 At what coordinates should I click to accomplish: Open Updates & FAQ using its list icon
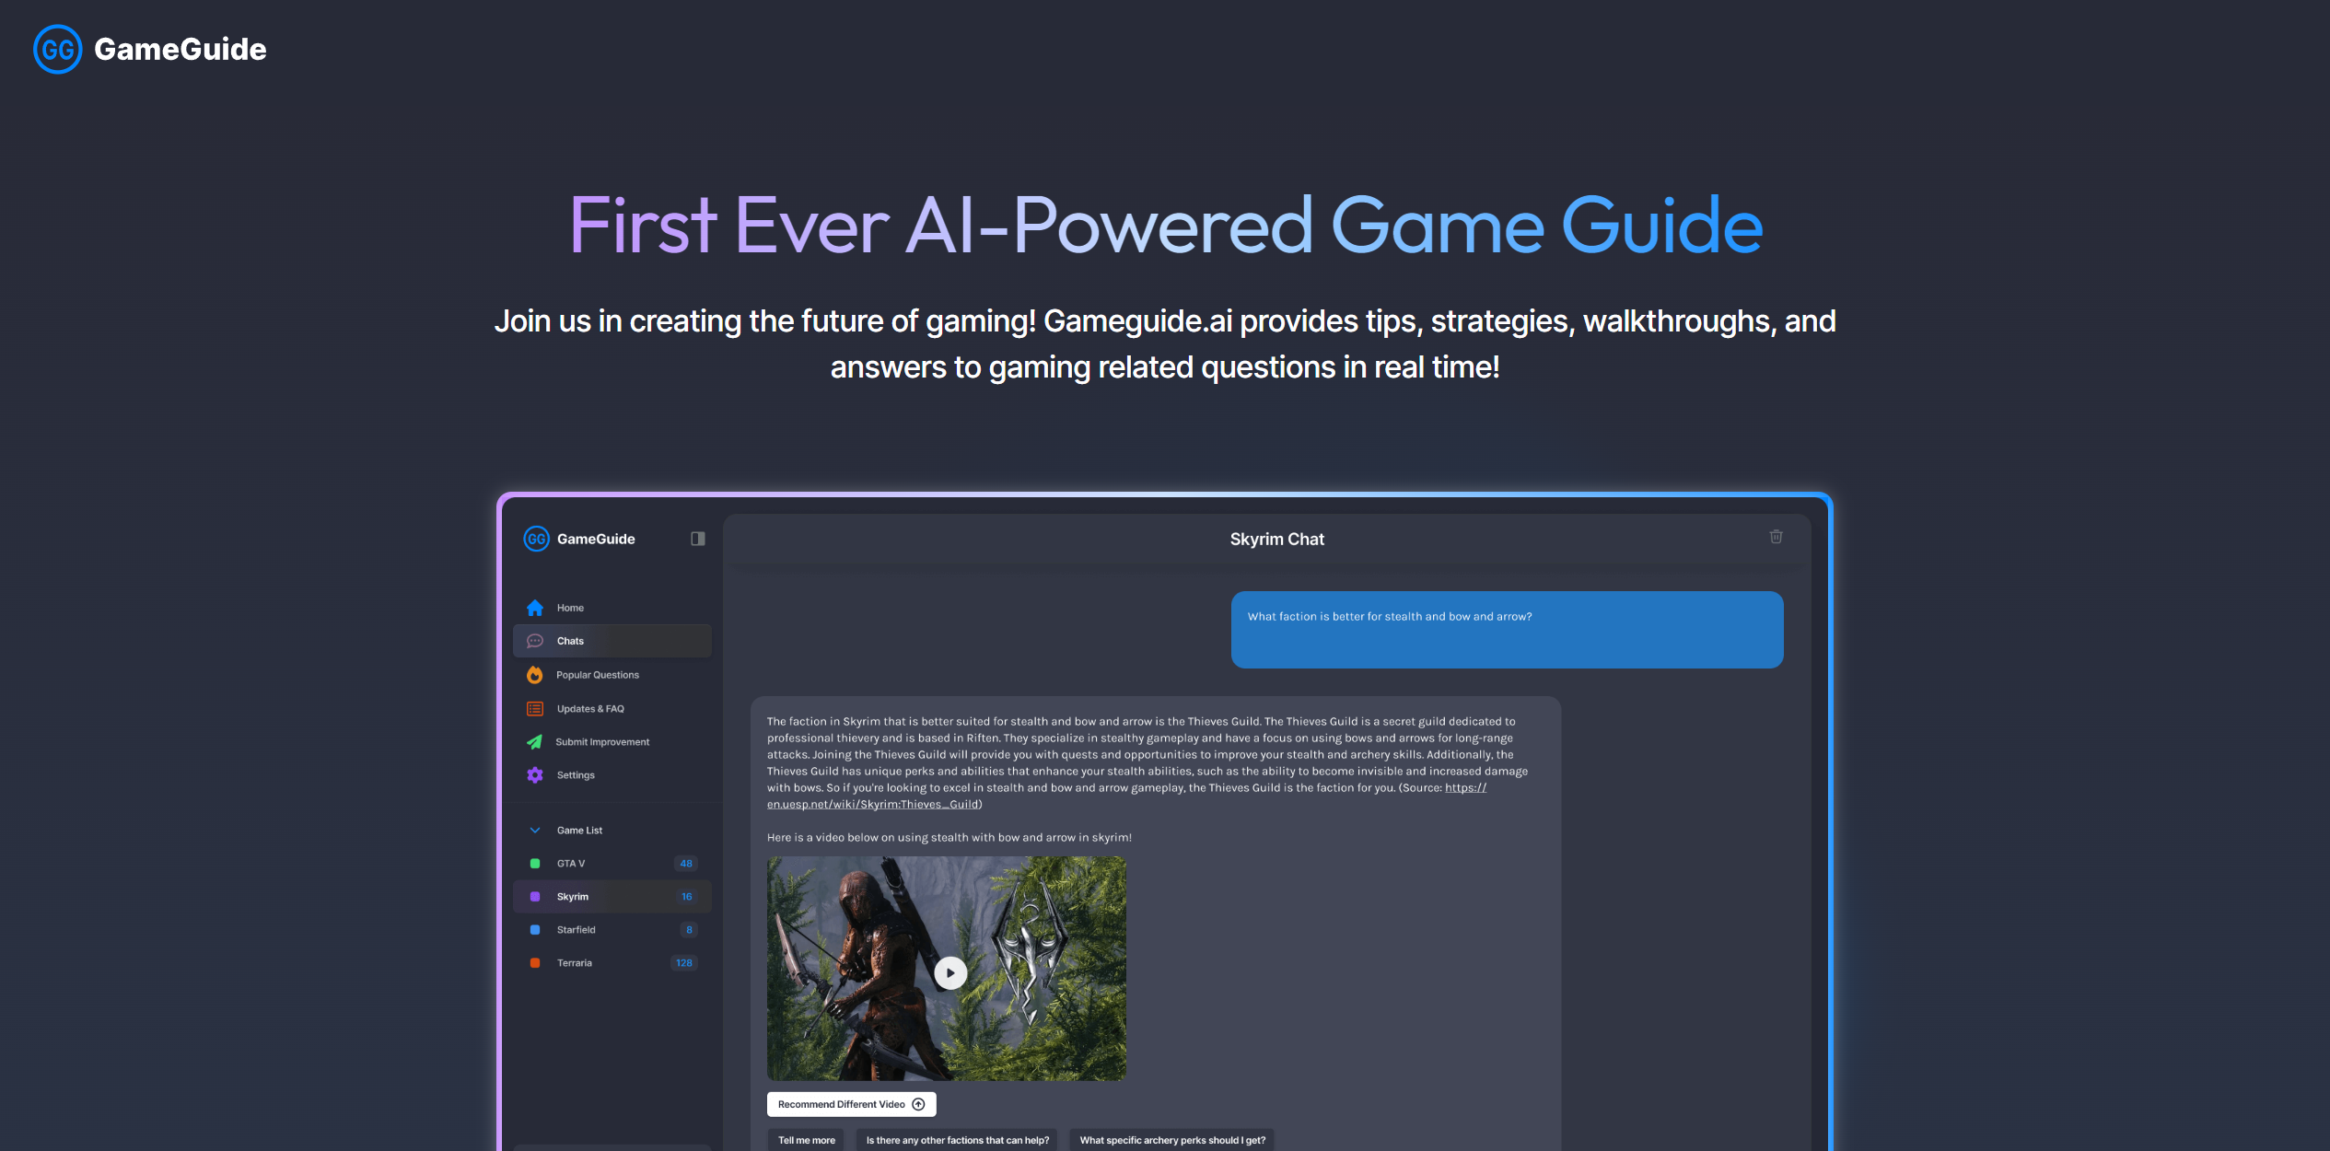pos(535,708)
